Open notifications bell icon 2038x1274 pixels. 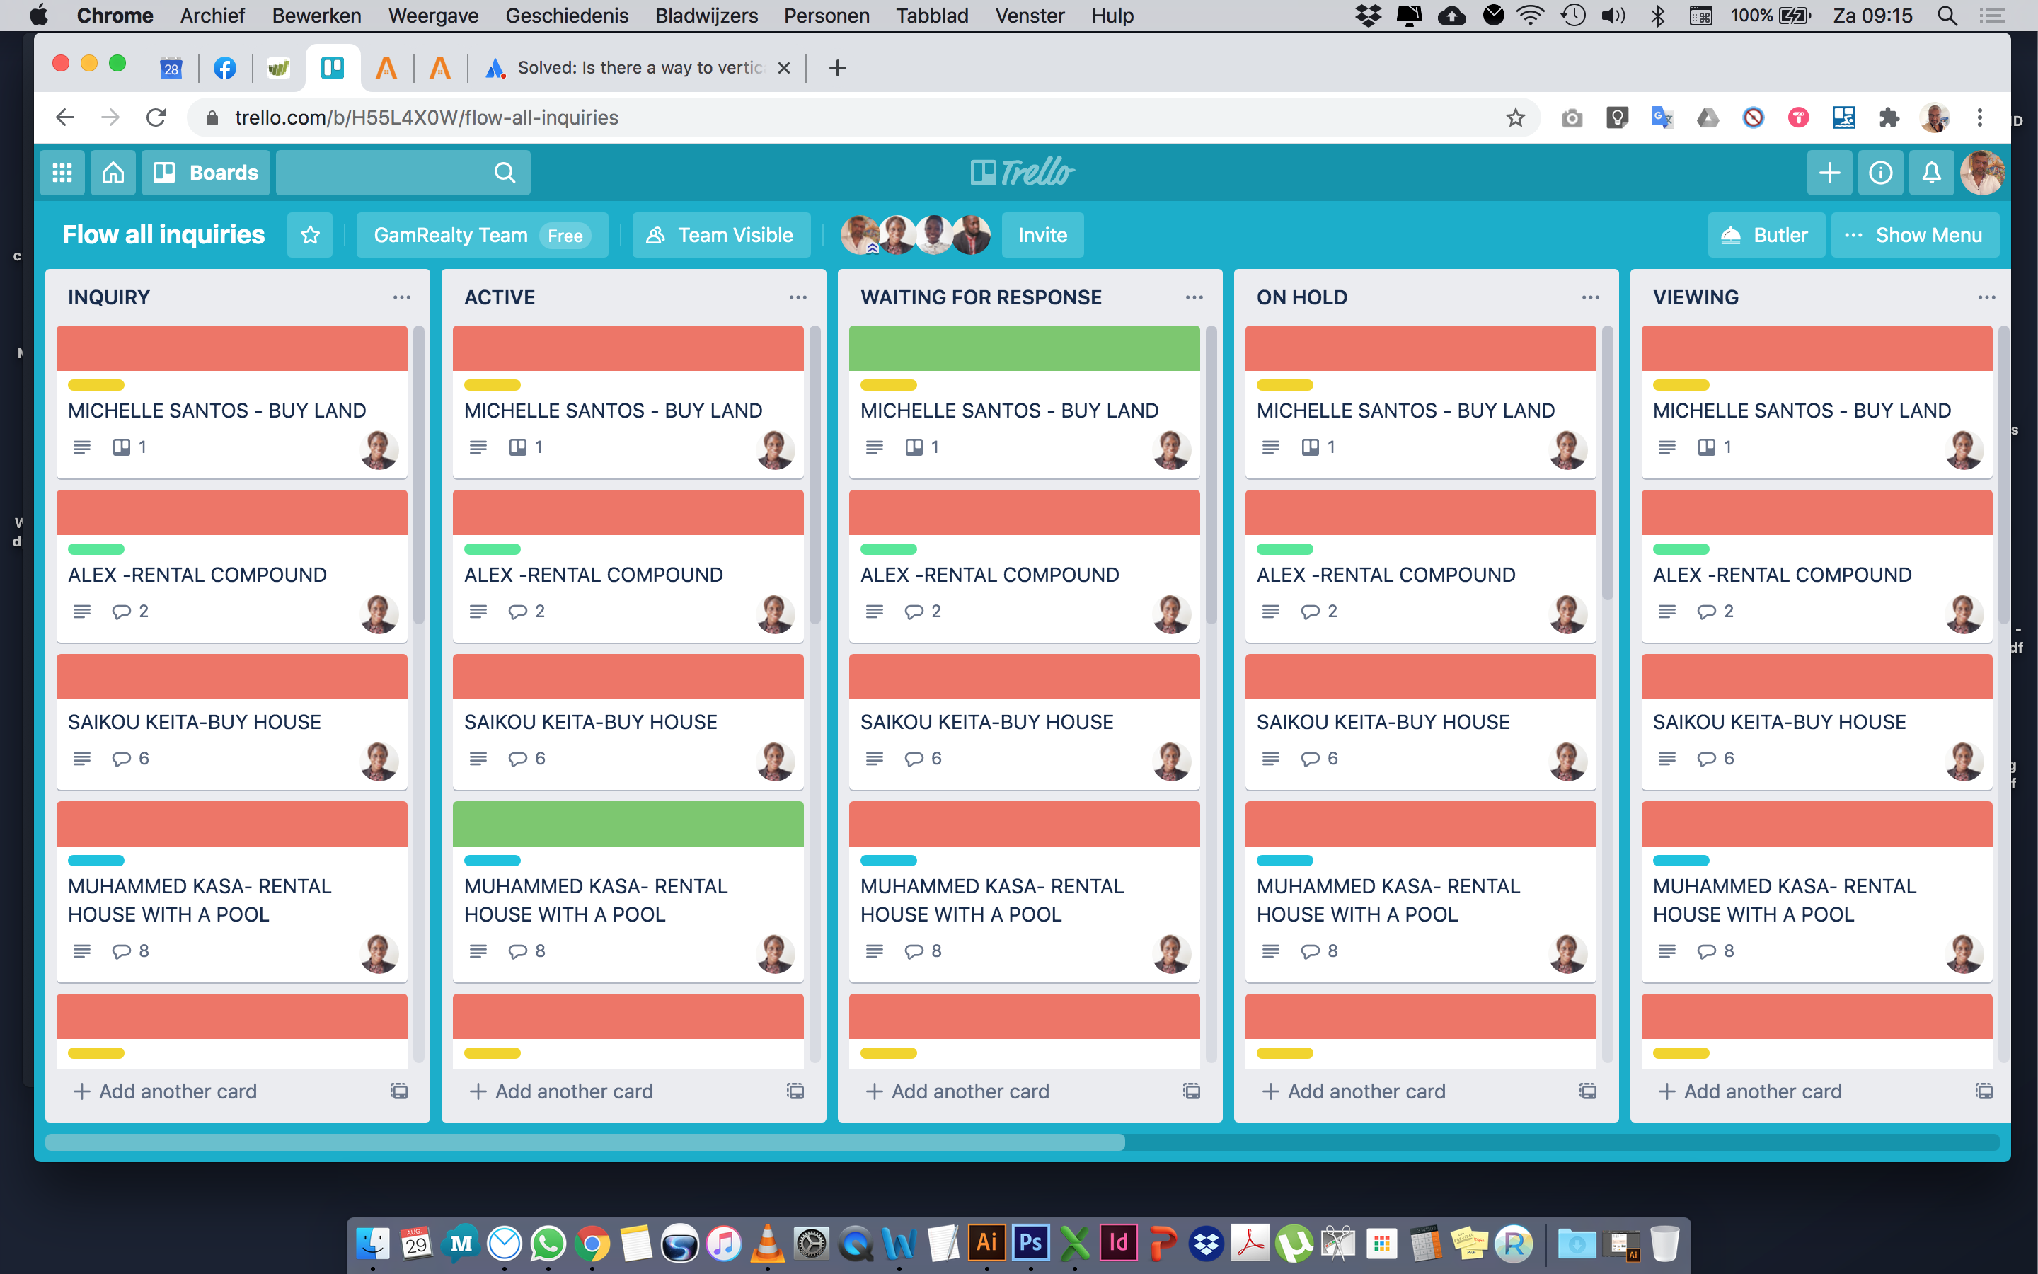[1931, 173]
